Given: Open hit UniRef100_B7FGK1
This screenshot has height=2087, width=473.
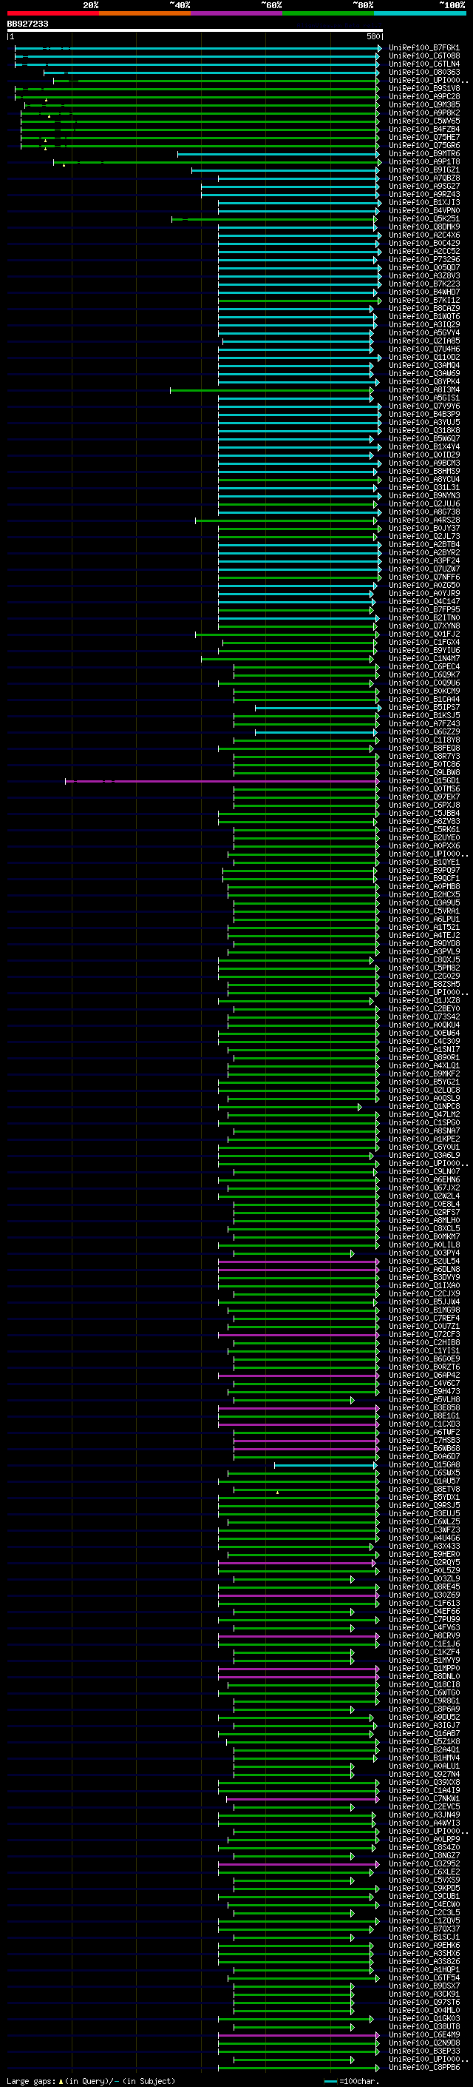Looking at the screenshot, I should coord(423,48).
